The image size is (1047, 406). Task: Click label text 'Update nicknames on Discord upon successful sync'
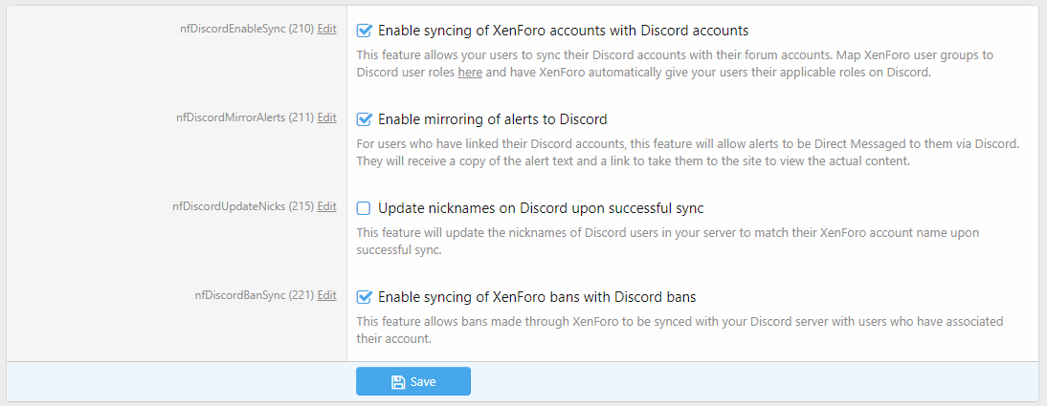541,208
